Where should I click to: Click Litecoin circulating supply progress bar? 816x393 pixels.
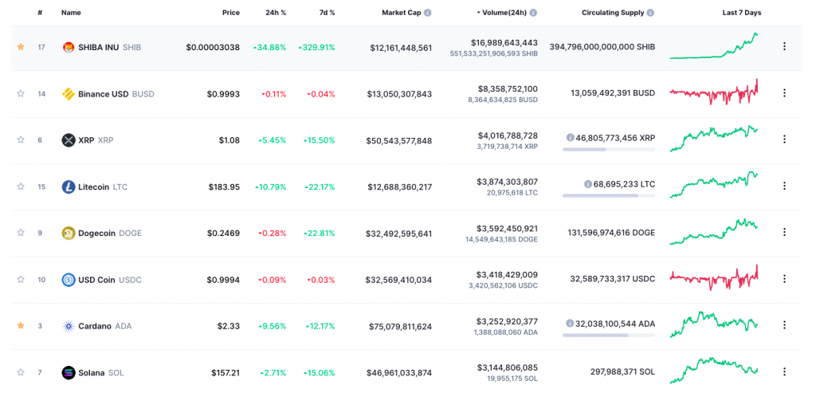click(609, 196)
